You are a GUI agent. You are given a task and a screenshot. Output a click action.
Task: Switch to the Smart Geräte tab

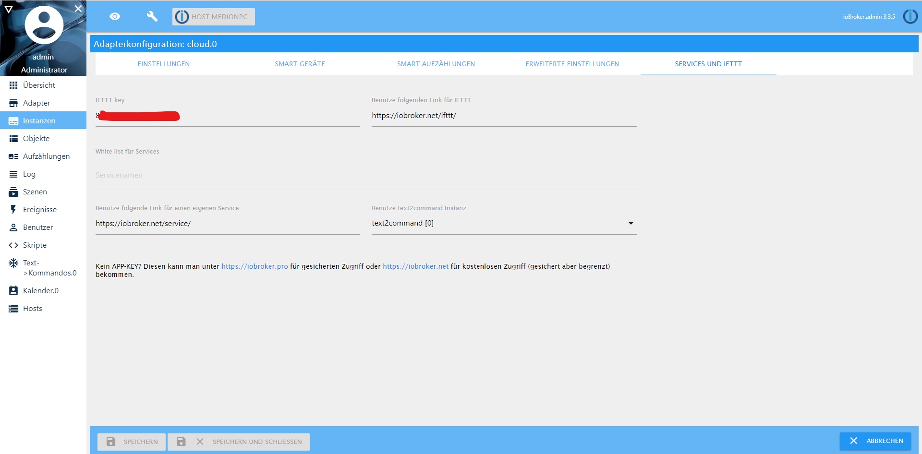(300, 64)
